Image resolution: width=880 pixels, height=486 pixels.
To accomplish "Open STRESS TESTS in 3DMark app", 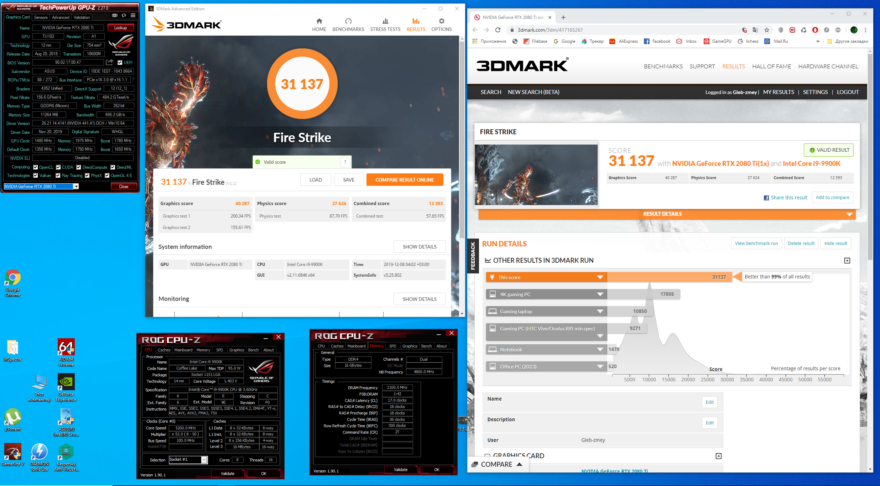I will 385,25.
